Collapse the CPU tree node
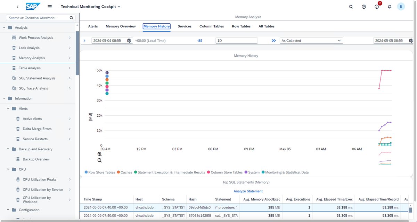 tap(8, 170)
